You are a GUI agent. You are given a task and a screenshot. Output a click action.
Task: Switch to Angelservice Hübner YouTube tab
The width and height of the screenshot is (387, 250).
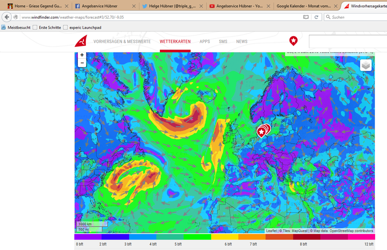pos(240,6)
